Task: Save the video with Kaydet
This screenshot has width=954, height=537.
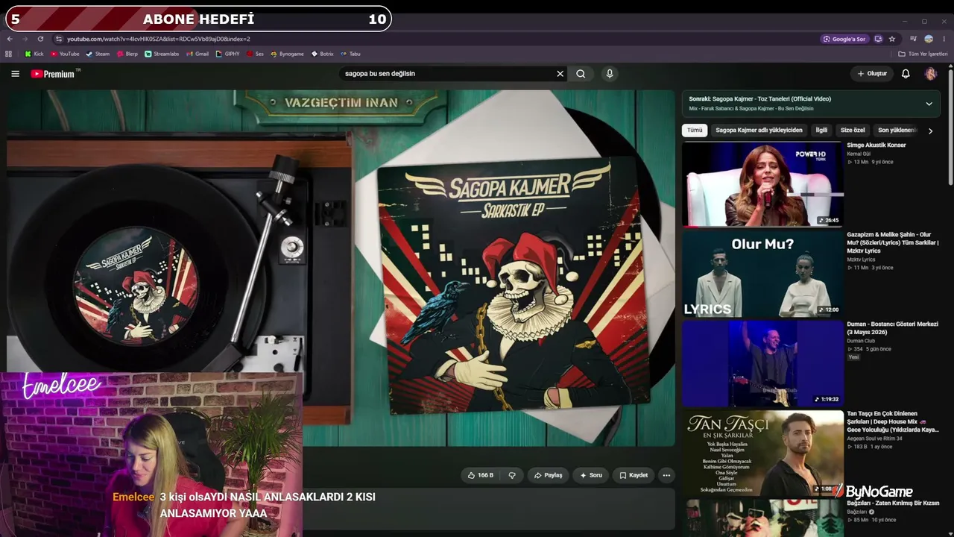Action: (x=634, y=475)
